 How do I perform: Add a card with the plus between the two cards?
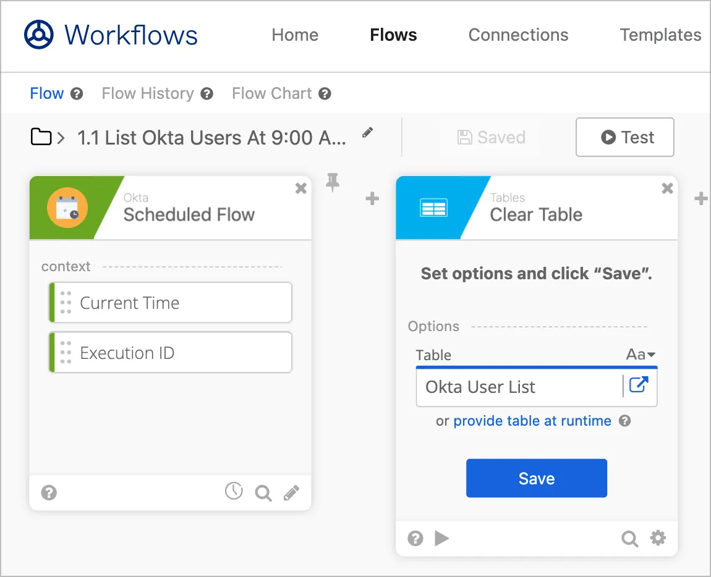(372, 199)
